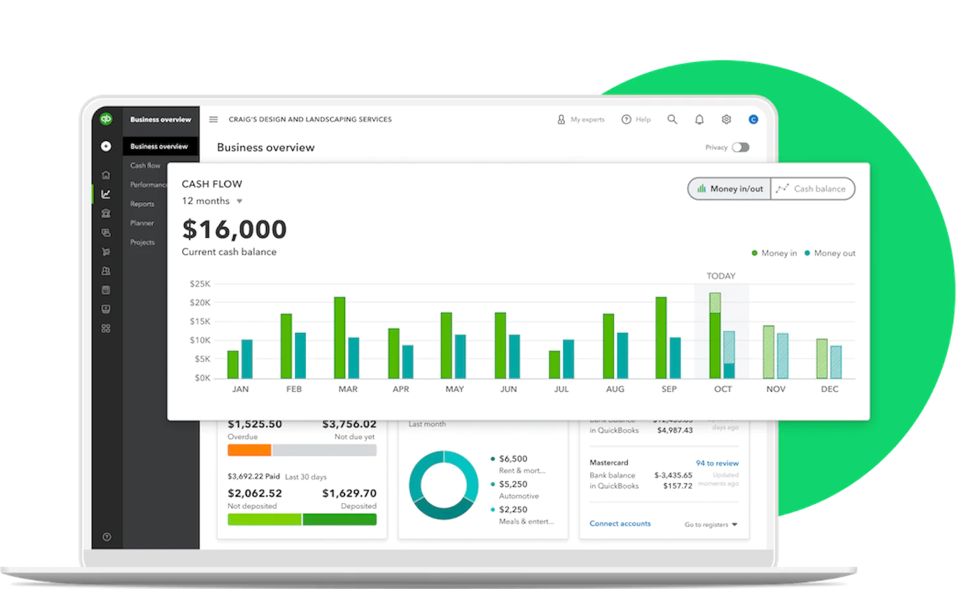Screen dimensions: 958x589
Task: Select Reports in the side menu
Action: [142, 204]
